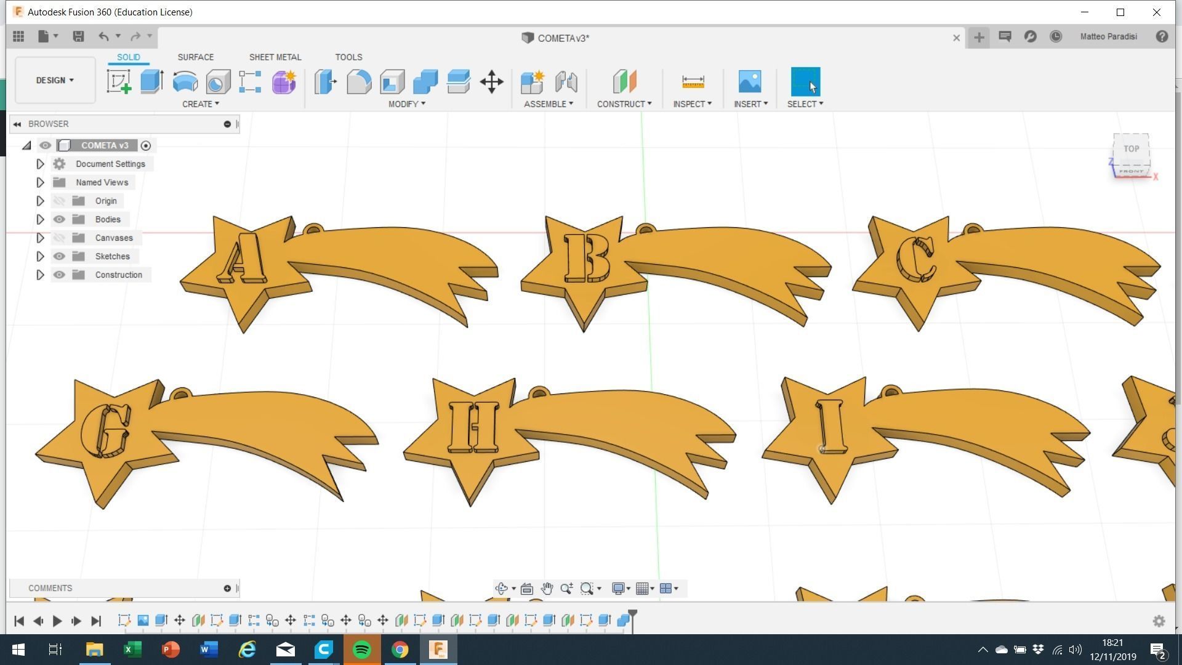Select the Revolve tool icon
This screenshot has width=1182, height=665.
[185, 81]
